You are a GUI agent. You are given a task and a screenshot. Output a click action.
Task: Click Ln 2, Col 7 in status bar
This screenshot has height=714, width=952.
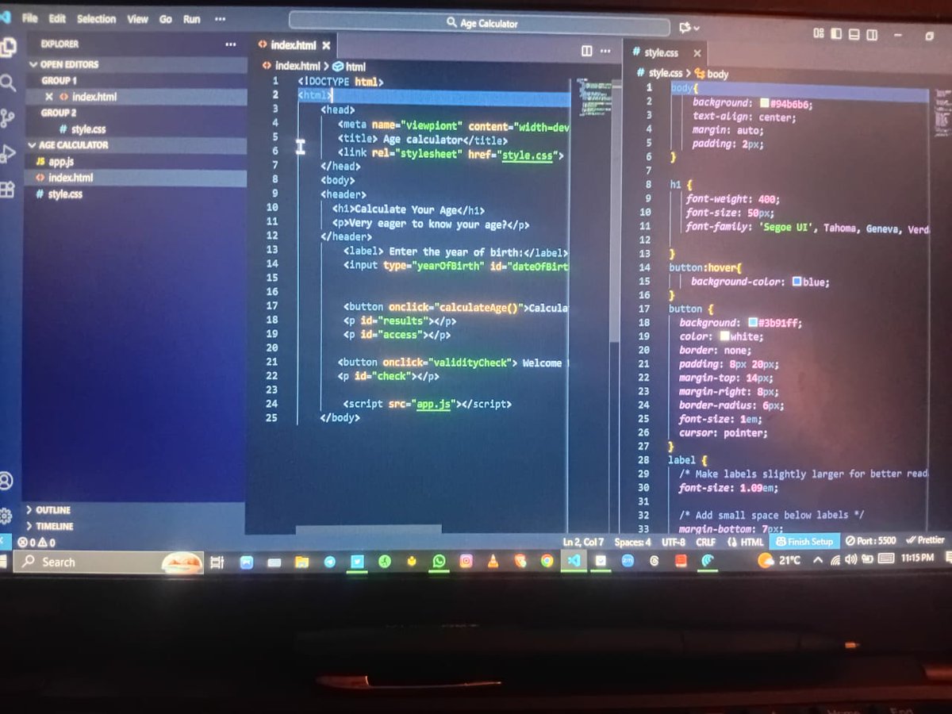tap(584, 542)
